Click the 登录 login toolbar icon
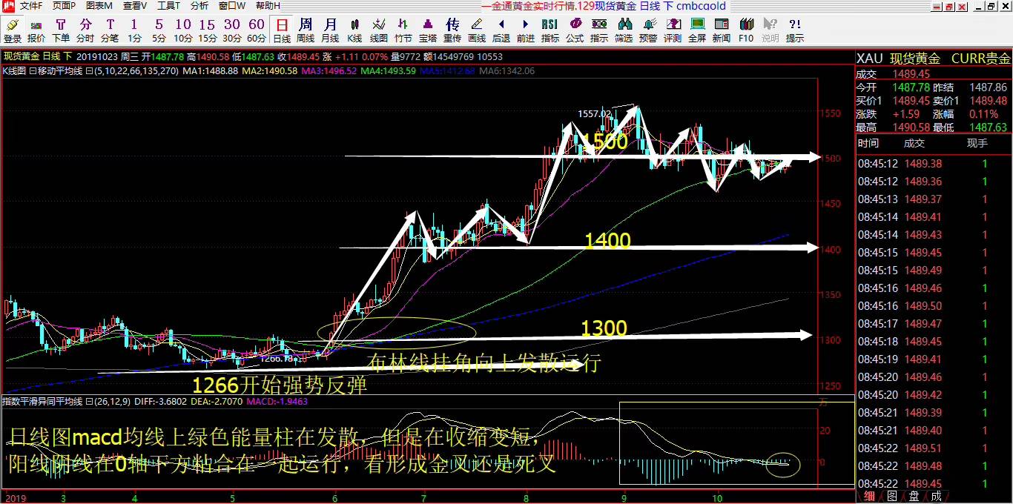Viewport: 1013px width, 504px height. click(13, 30)
